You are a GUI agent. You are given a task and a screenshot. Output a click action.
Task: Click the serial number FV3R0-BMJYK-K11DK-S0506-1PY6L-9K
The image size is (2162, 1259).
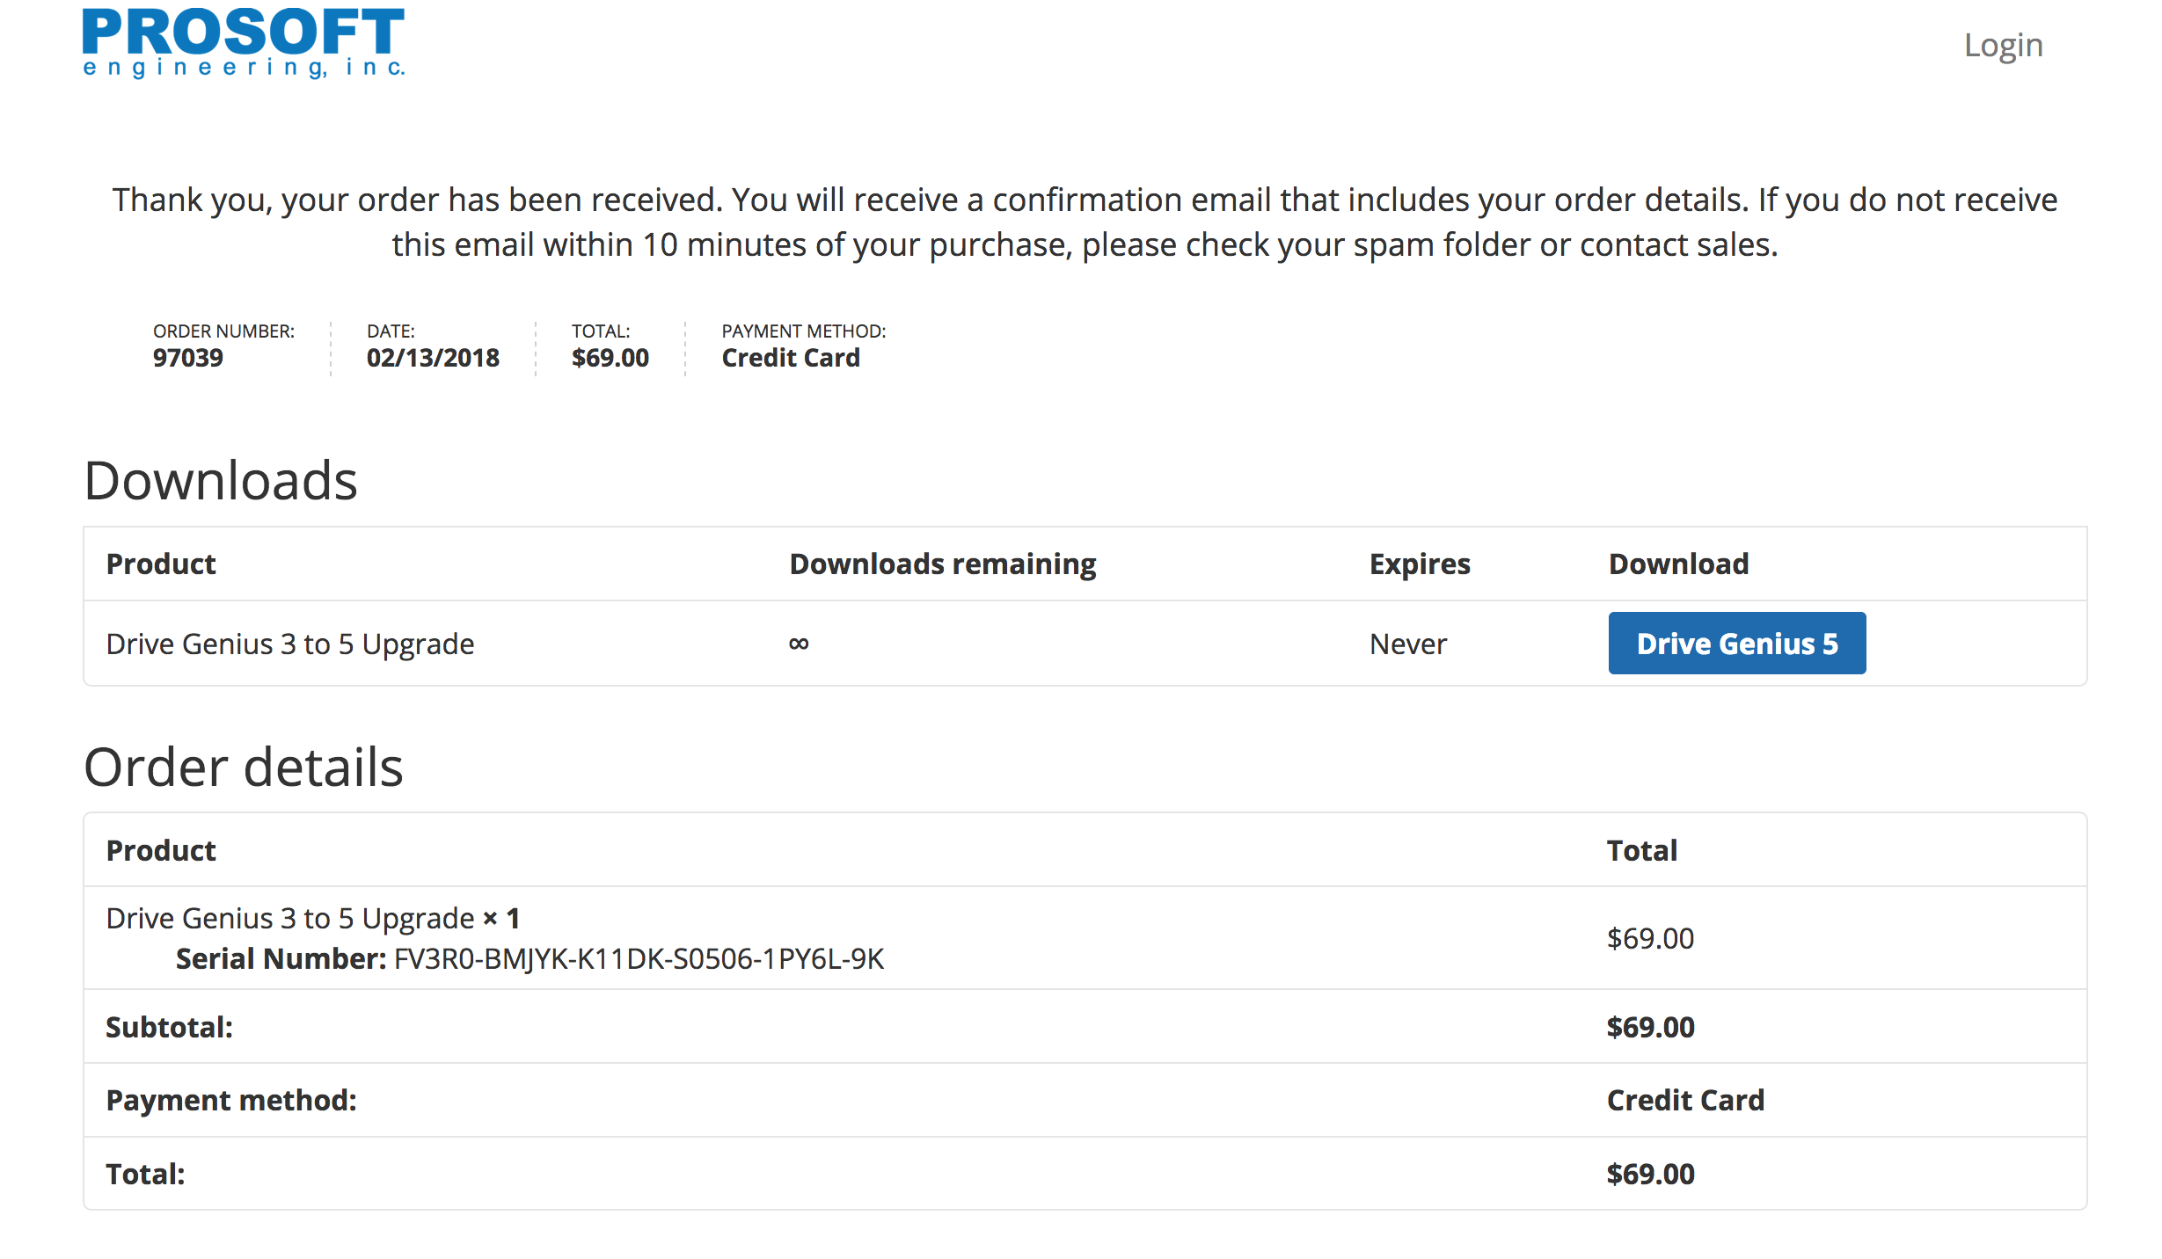pos(639,959)
